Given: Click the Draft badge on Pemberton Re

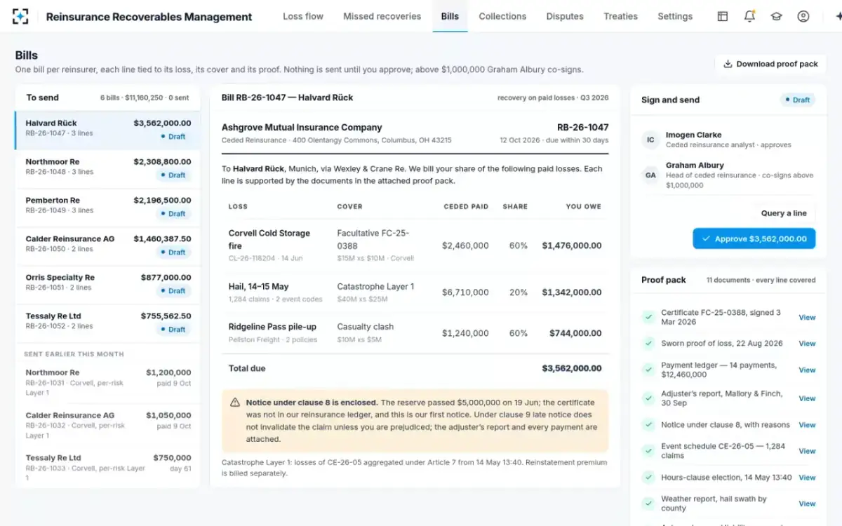Looking at the screenshot, I should 173,214.
